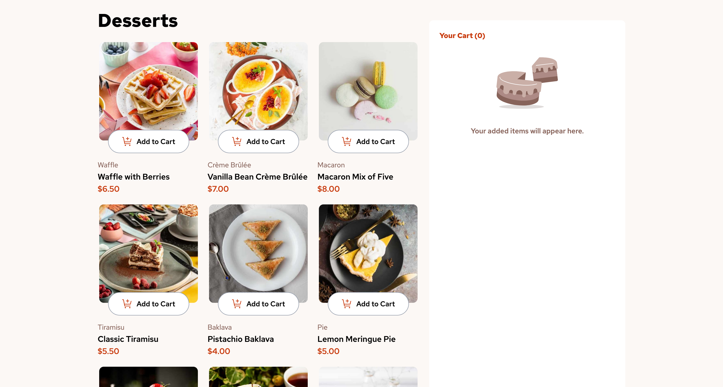Click the cart icon on the Waffle button
Image resolution: width=723 pixels, height=387 pixels.
127,142
